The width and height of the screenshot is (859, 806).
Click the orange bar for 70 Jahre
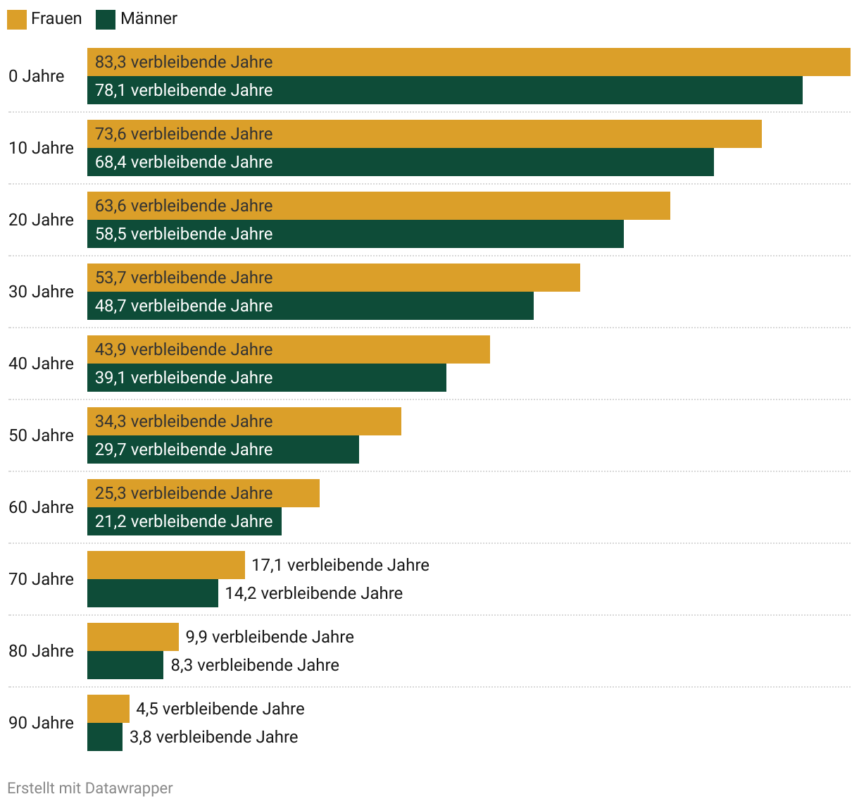coord(165,565)
